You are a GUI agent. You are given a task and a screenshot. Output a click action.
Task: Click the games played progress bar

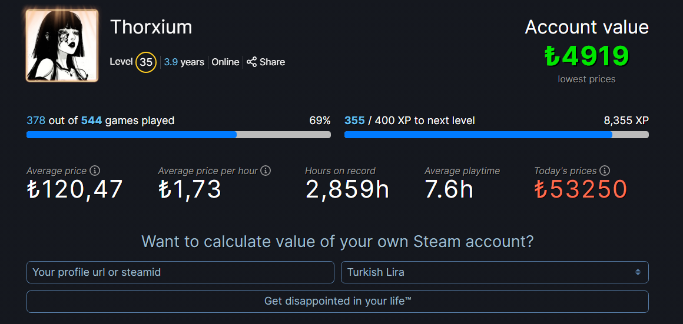(178, 135)
